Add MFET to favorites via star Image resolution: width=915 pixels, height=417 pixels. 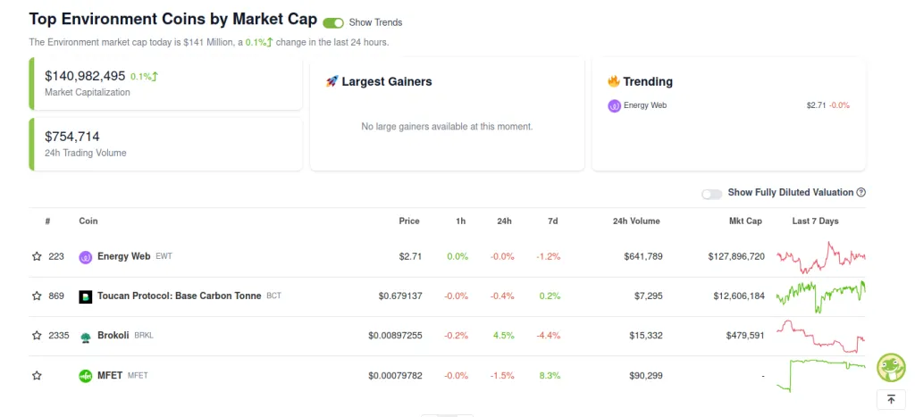(37, 376)
